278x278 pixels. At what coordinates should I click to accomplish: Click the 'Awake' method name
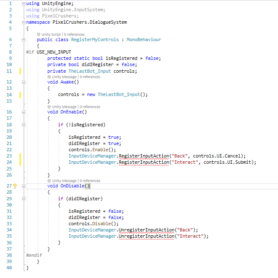67,82
